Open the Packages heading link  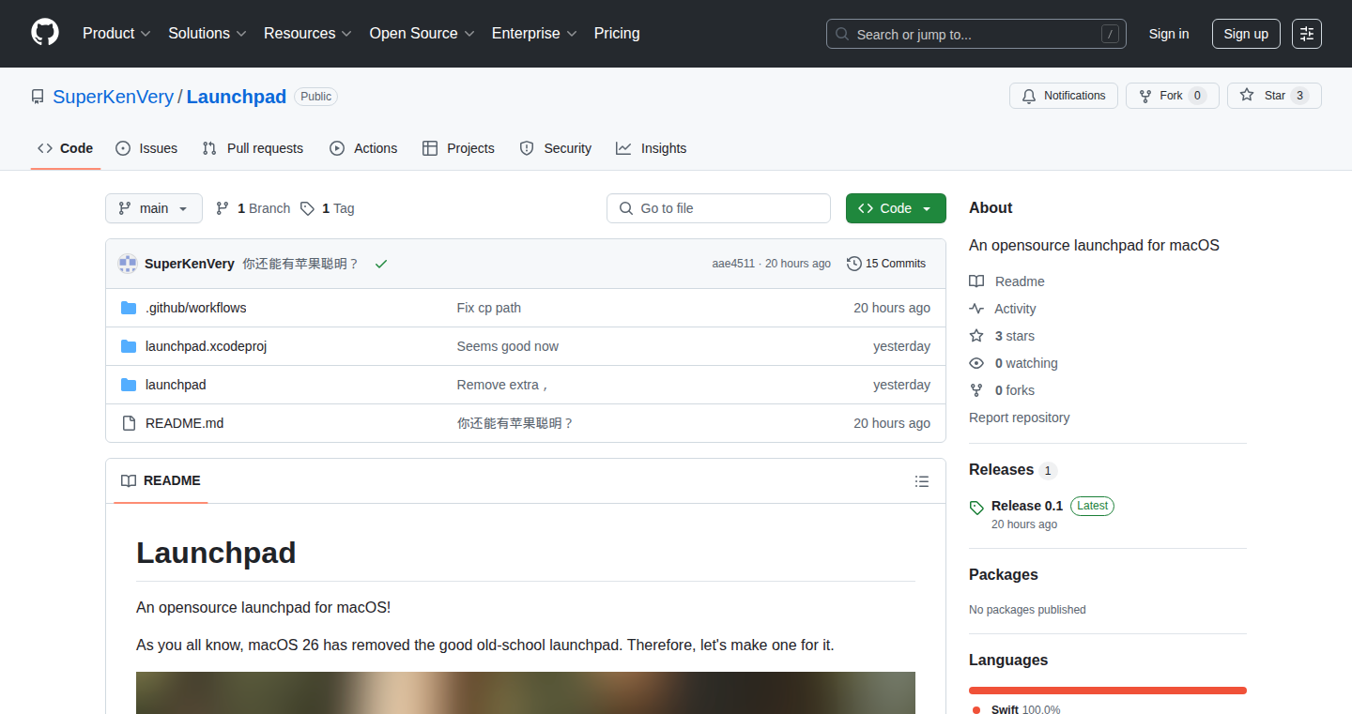[1004, 574]
